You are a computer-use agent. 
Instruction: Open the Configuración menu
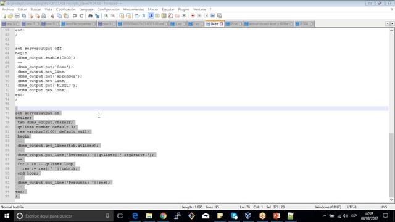pos(109,9)
